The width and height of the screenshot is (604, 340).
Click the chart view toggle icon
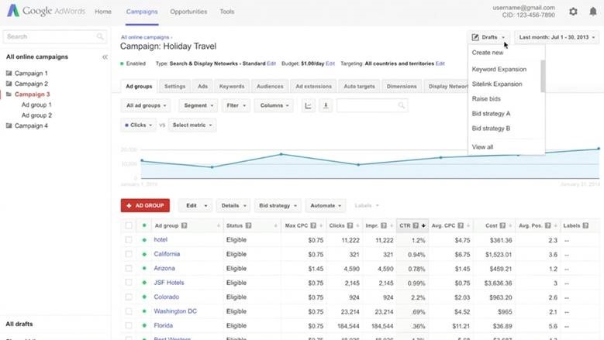coord(308,105)
